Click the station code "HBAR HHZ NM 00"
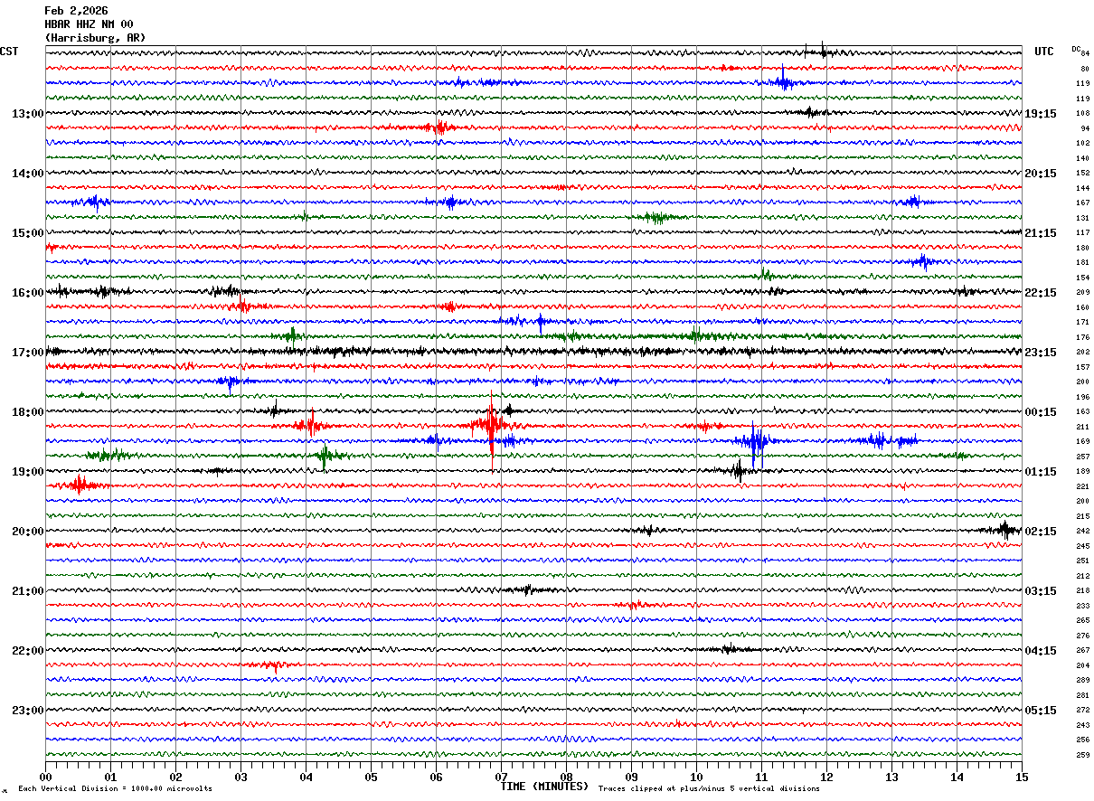The image size is (1094, 801). click(89, 24)
